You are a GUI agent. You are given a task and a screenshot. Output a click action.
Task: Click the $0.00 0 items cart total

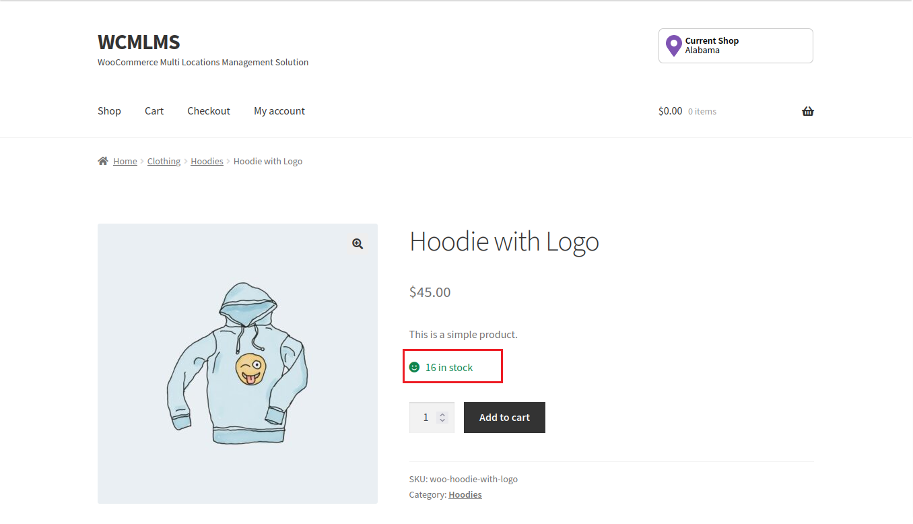click(687, 111)
